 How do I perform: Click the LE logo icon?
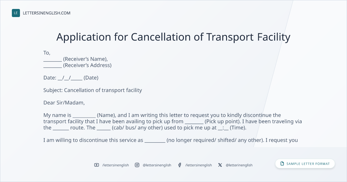coord(16,13)
